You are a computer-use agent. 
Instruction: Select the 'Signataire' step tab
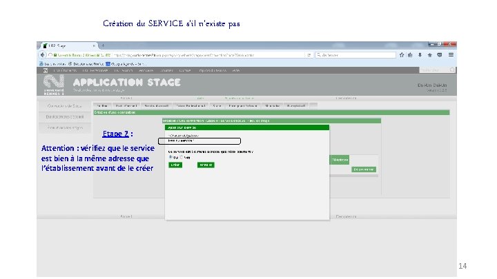tap(272, 105)
